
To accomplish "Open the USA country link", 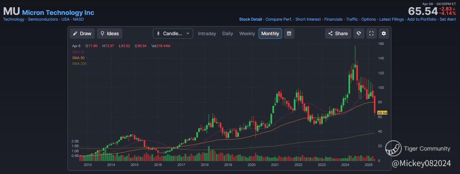I will coord(65,19).
